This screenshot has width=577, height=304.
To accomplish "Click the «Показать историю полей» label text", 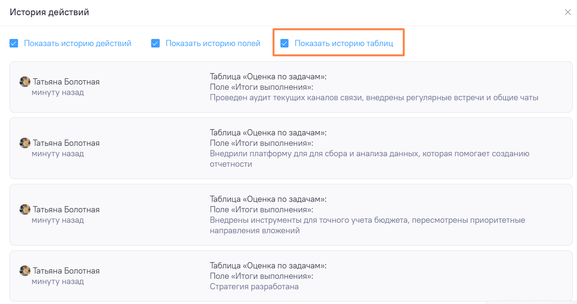I will click(x=212, y=43).
